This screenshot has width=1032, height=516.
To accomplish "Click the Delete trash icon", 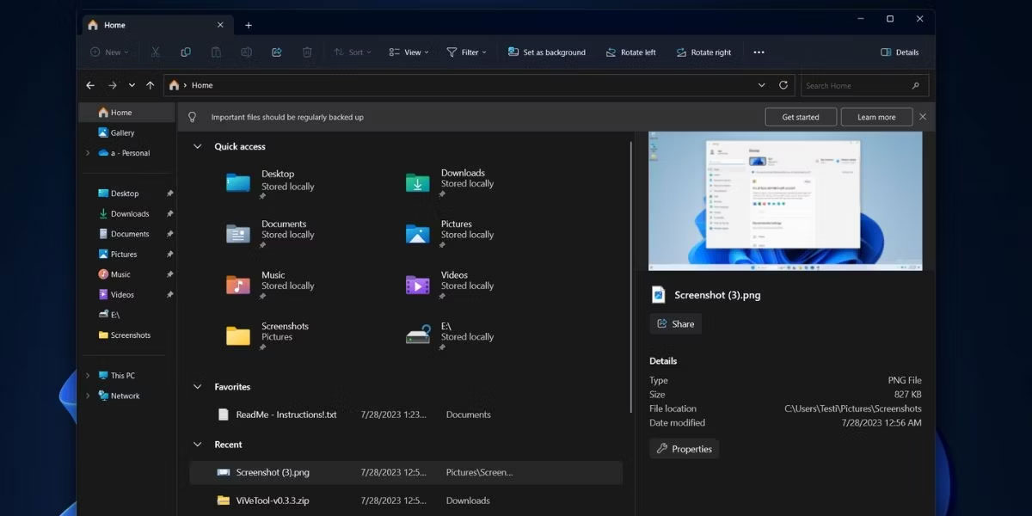I will (307, 52).
